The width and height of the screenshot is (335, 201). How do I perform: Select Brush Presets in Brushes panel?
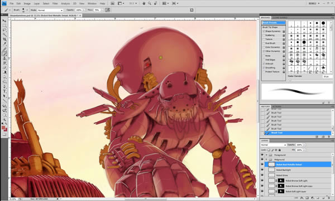coord(274,23)
